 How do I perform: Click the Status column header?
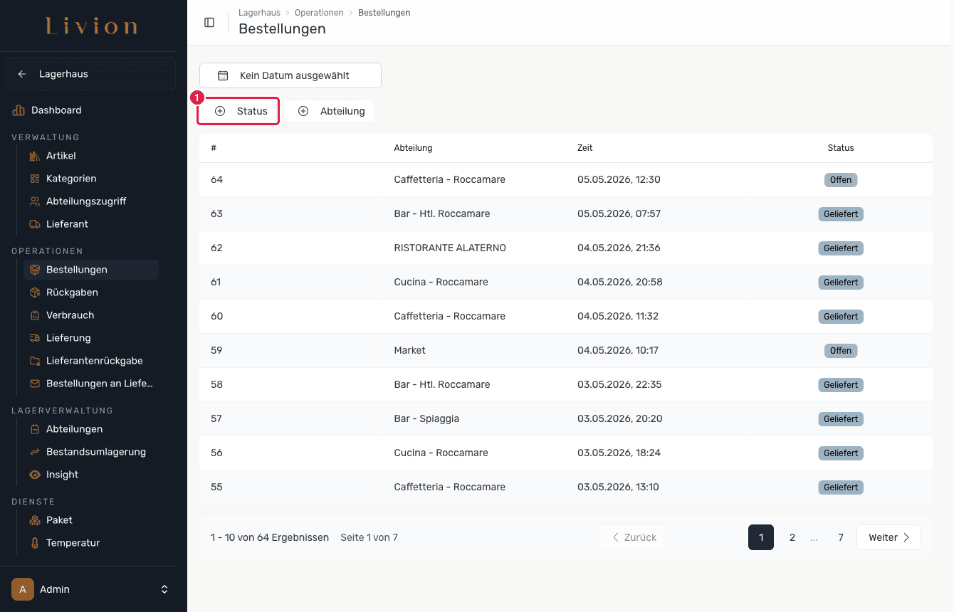point(841,148)
